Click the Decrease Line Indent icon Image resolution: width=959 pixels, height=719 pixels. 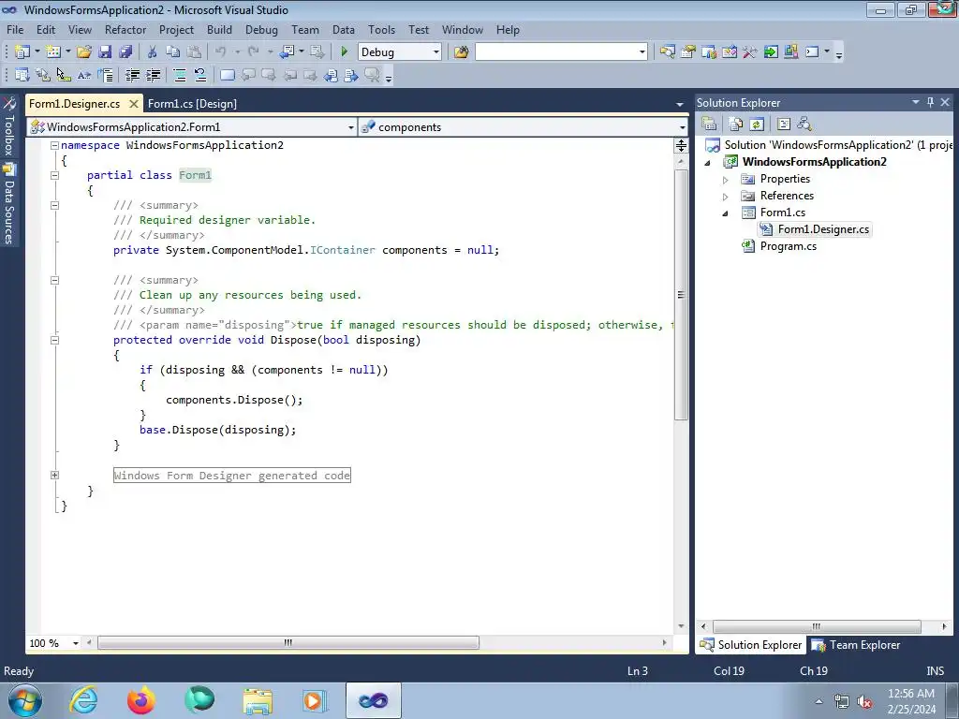[132, 75]
